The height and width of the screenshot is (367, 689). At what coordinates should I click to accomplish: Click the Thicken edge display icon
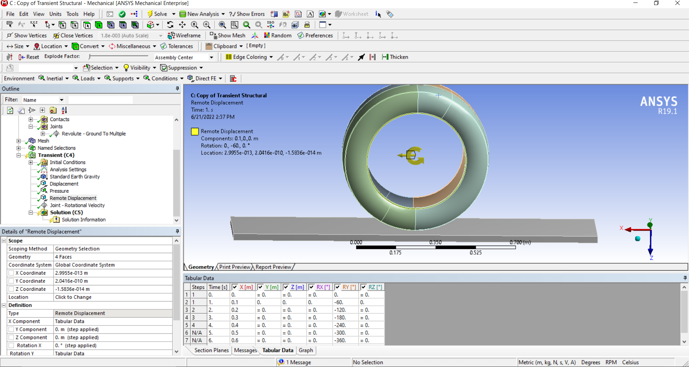coord(385,57)
